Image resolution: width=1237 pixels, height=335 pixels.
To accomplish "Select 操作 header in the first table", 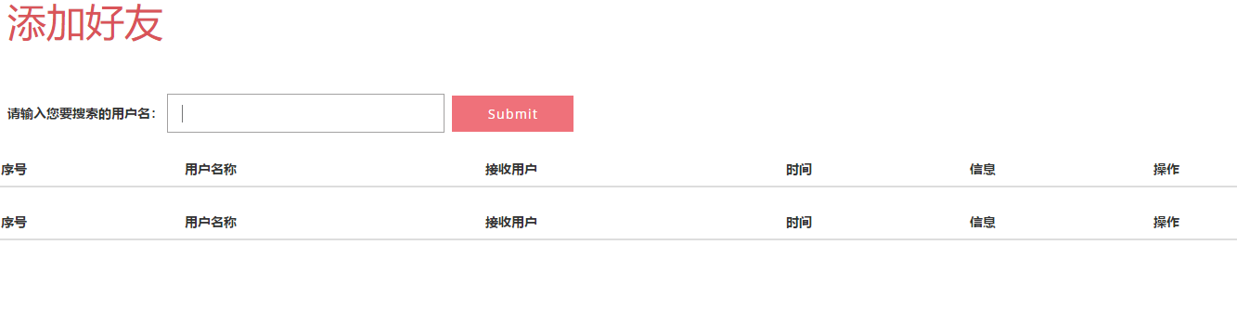I will (x=1166, y=170).
